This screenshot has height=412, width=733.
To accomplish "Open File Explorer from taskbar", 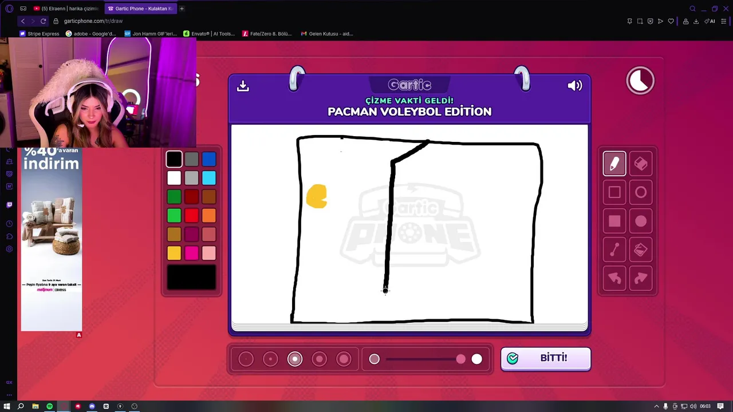I will click(36, 406).
